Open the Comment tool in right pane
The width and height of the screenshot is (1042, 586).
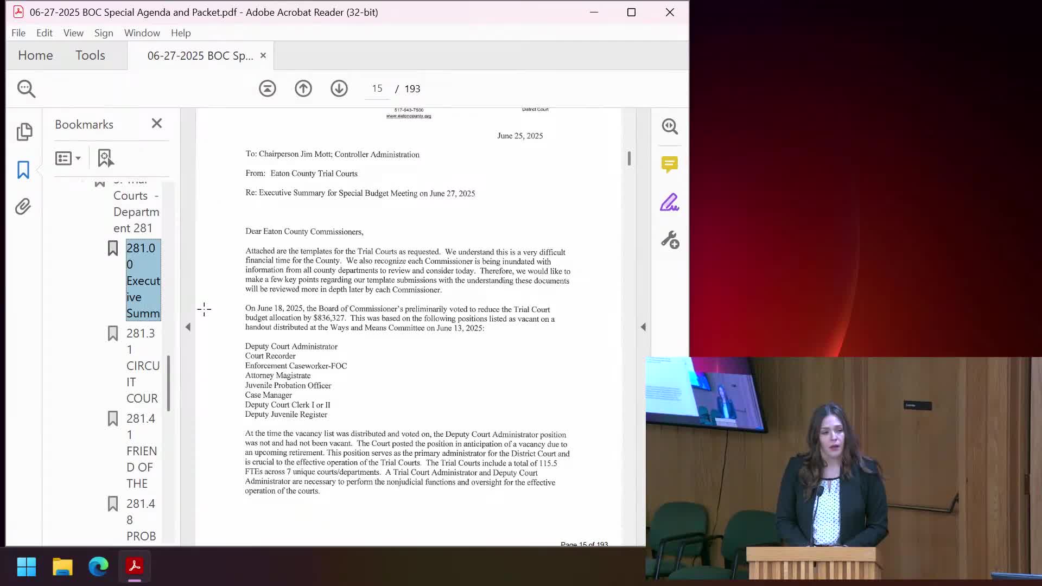point(670,164)
